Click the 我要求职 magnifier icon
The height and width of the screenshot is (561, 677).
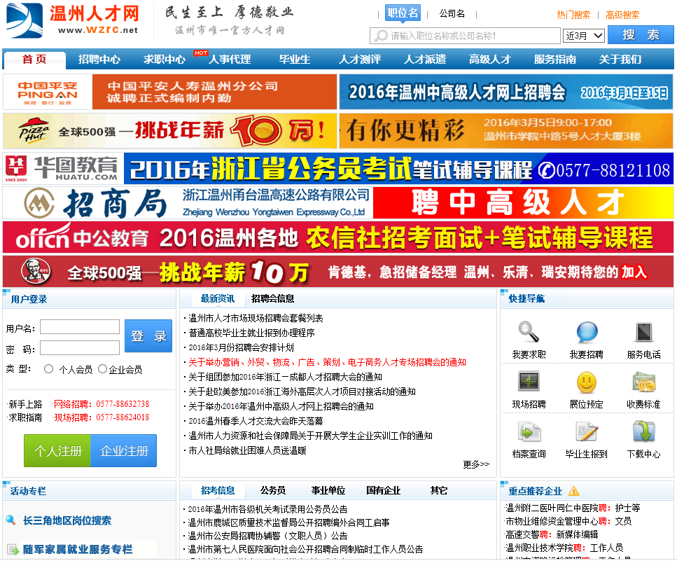tap(529, 332)
